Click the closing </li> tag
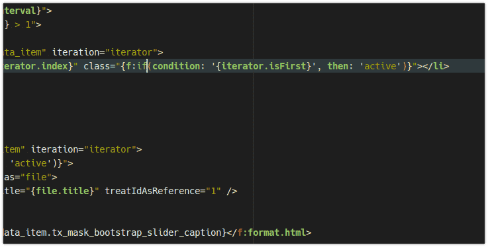Screen dimensions: 488x247 (438, 66)
